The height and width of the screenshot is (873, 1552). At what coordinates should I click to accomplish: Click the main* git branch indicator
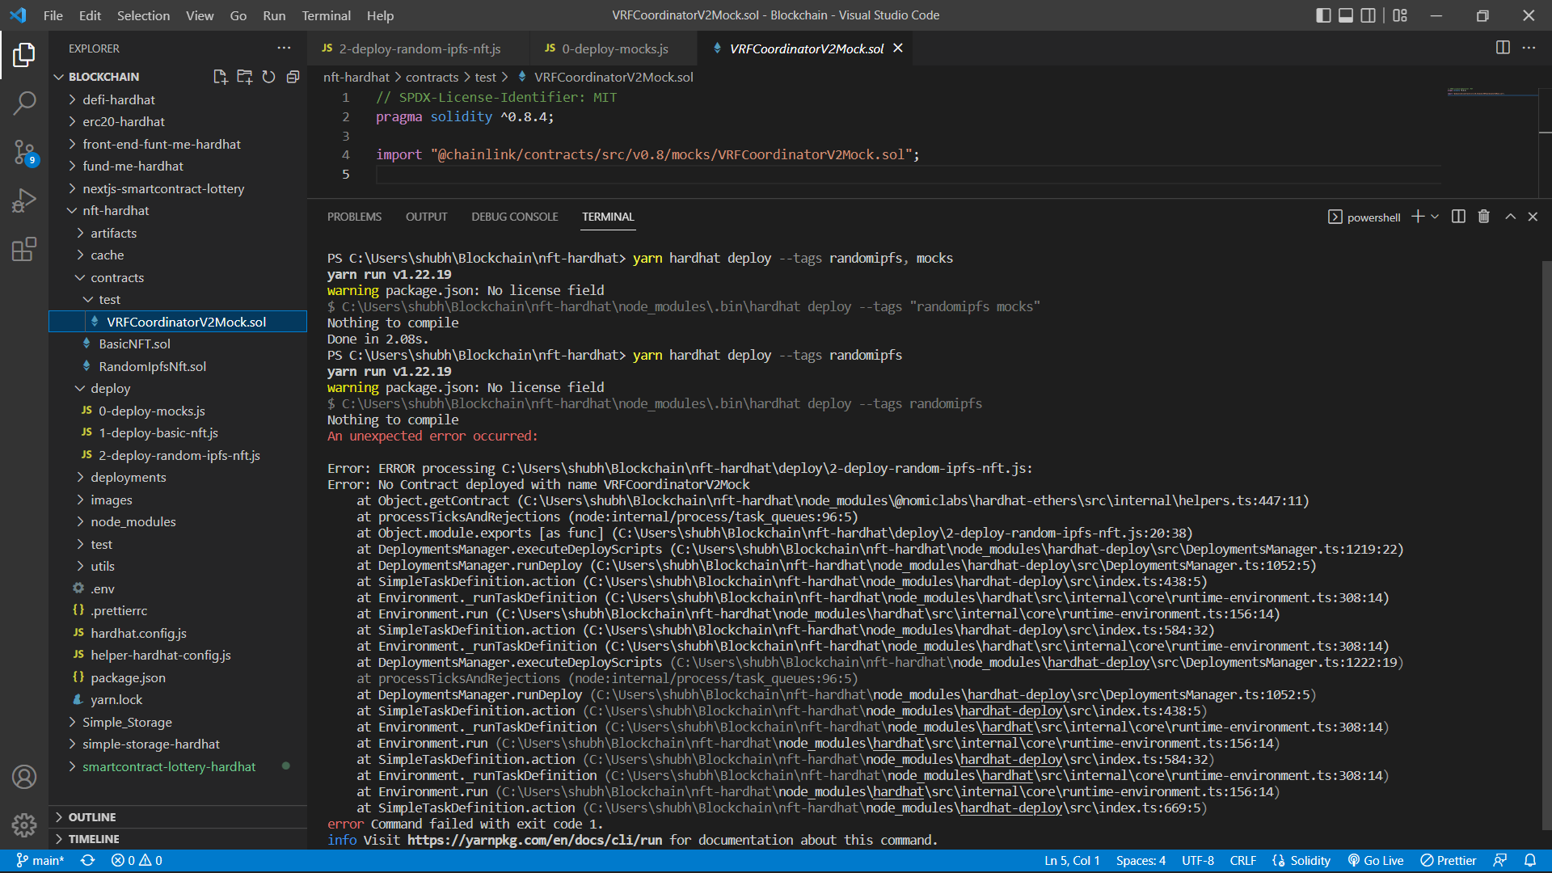[40, 861]
